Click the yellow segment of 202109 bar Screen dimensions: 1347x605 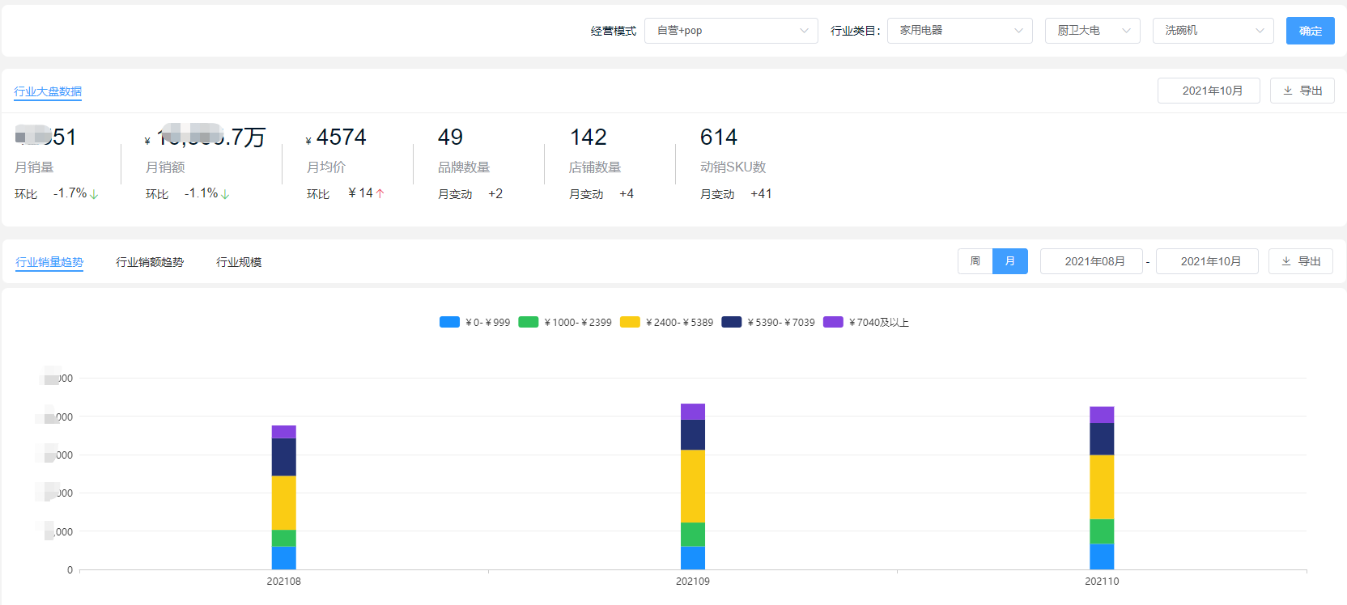(693, 486)
